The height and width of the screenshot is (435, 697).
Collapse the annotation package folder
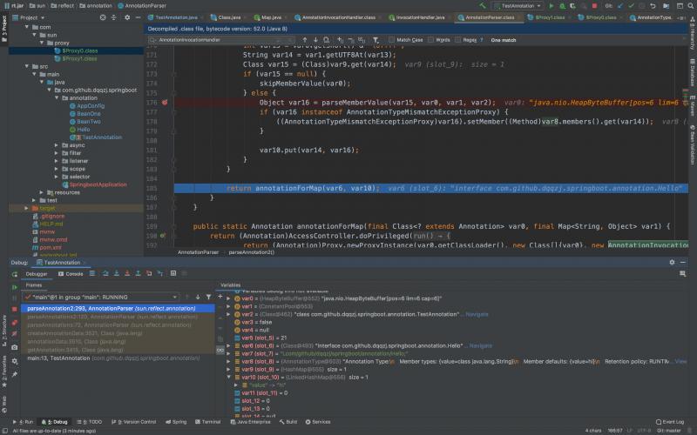(x=58, y=97)
